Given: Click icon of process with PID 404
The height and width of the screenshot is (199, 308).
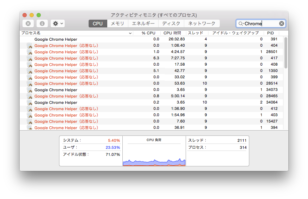Looking at the screenshot, I should [30, 46].
